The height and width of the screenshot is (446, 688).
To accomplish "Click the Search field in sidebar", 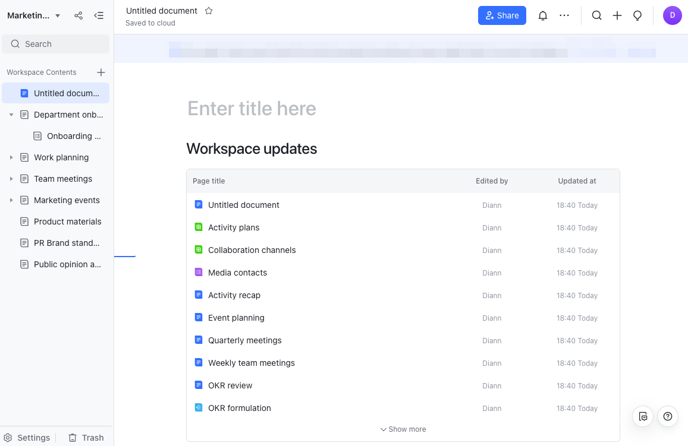I will click(x=56, y=44).
